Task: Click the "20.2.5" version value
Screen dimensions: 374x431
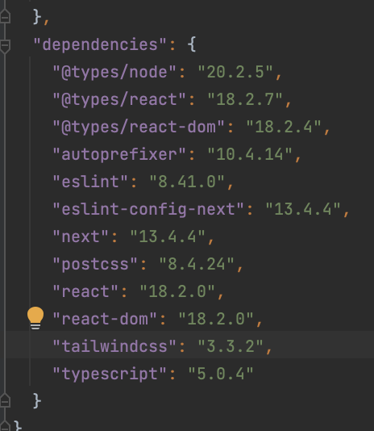Action: tap(235, 72)
